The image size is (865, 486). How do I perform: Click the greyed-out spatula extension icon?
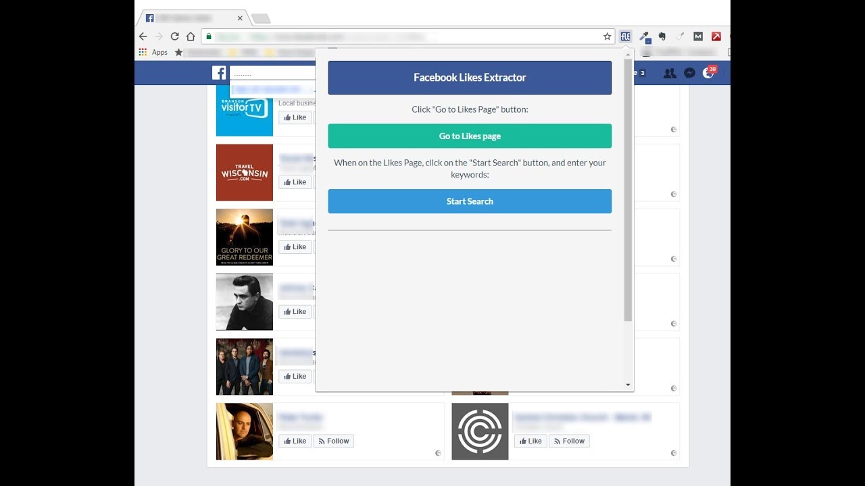681,36
